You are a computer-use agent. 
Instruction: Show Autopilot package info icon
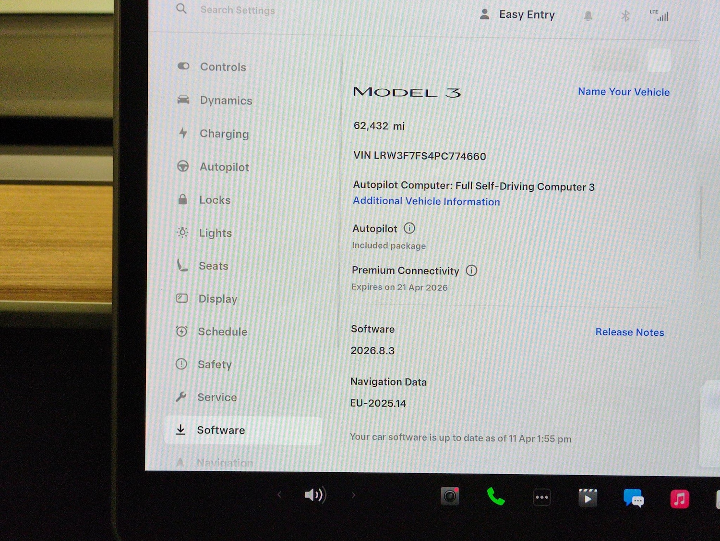(409, 228)
